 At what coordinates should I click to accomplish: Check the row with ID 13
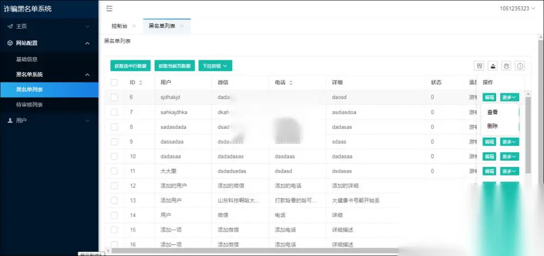coord(114,201)
